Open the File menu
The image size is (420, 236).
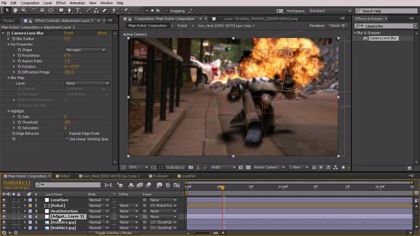4,3
